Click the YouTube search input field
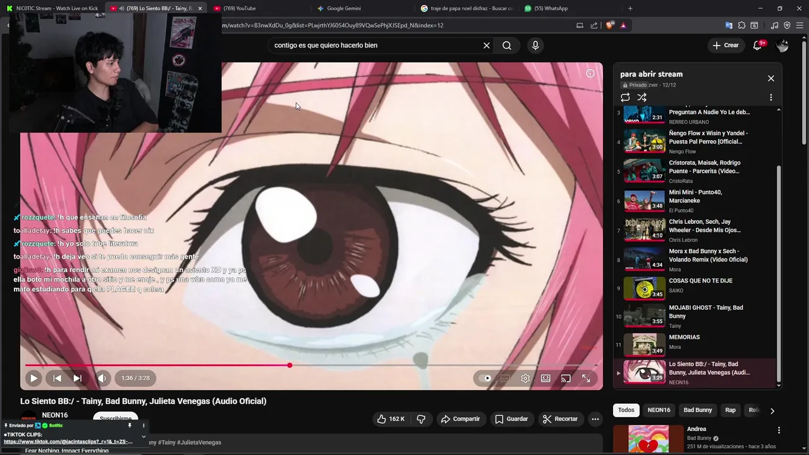809x455 pixels. click(375, 45)
